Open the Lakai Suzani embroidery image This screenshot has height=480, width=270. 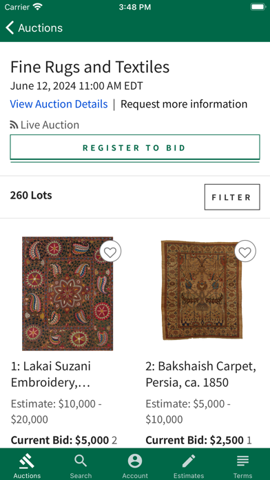[67, 294]
